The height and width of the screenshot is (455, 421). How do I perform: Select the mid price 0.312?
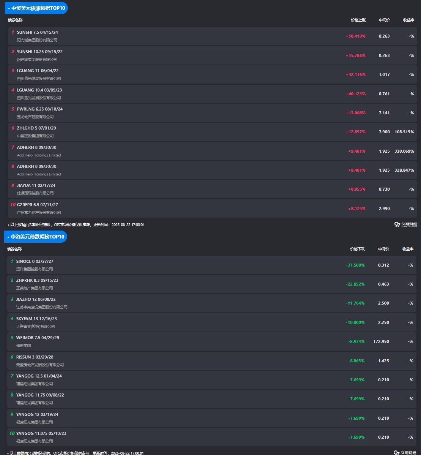[383, 265]
